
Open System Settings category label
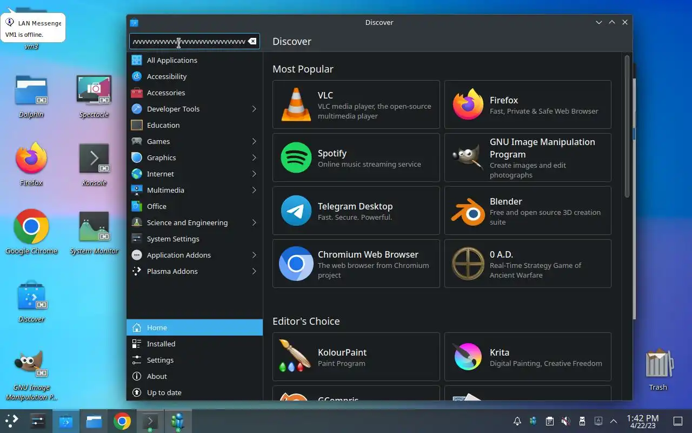click(x=173, y=239)
